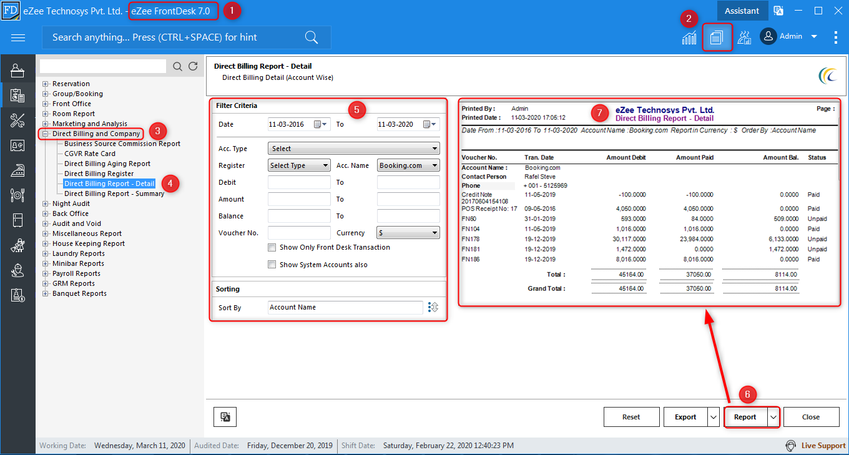Select the maintenance worker sidebar icon

coord(17,270)
